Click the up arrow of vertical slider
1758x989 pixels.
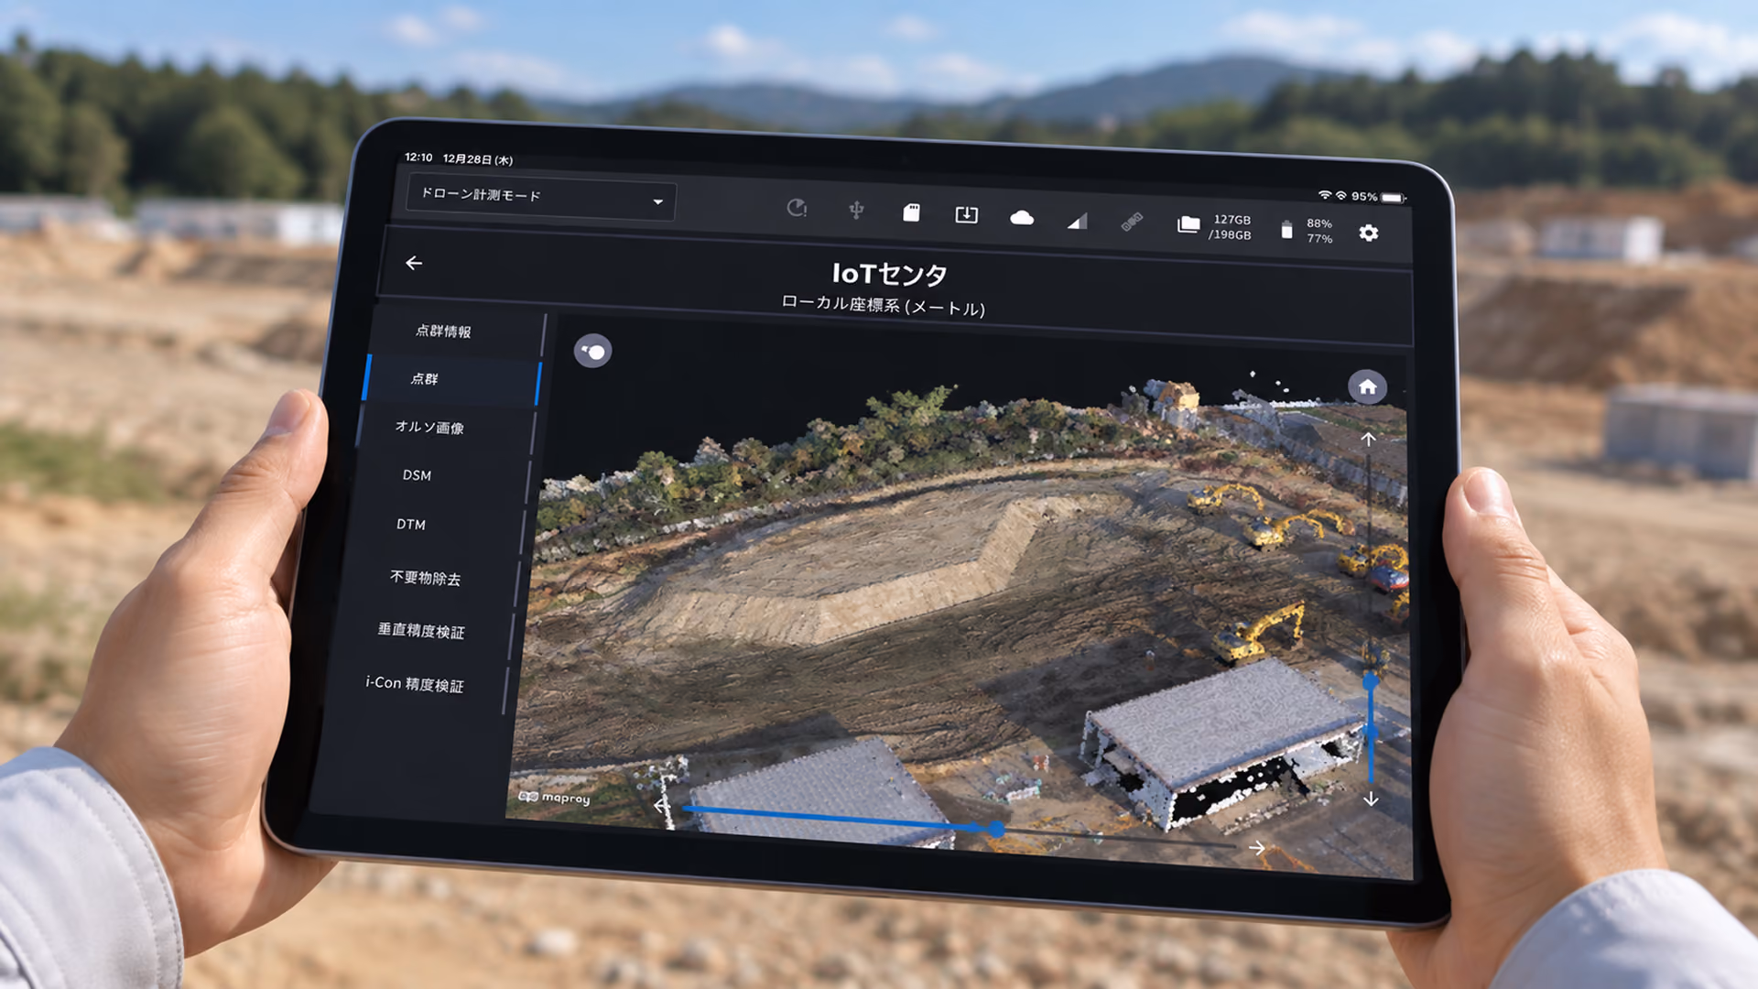(x=1368, y=440)
